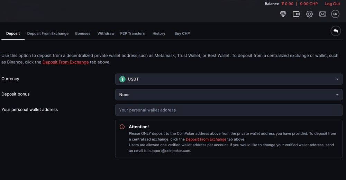
Task: Click the Tether USDT coin icon
Action: [x=122, y=79]
